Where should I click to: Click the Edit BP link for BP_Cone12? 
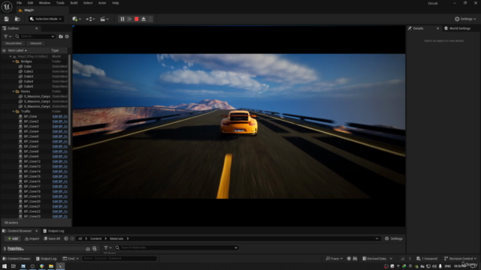60,161
